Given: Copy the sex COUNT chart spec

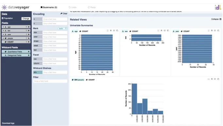Looking at the screenshot, I should 168,31.
